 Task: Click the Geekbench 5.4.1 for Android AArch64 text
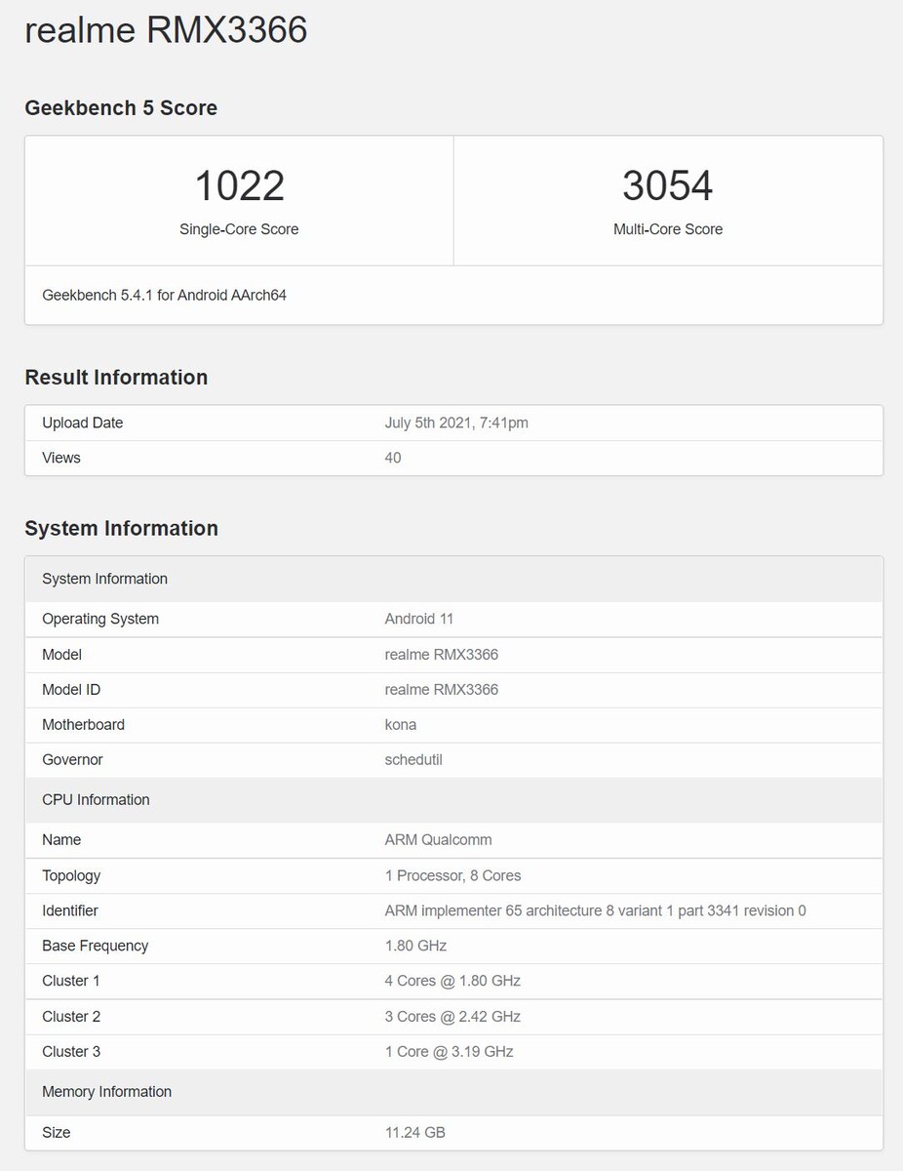pos(164,295)
